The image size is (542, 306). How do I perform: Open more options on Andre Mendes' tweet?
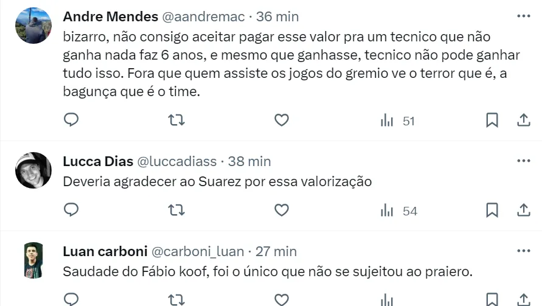pos(523,16)
